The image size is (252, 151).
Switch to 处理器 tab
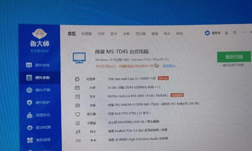tap(87, 34)
